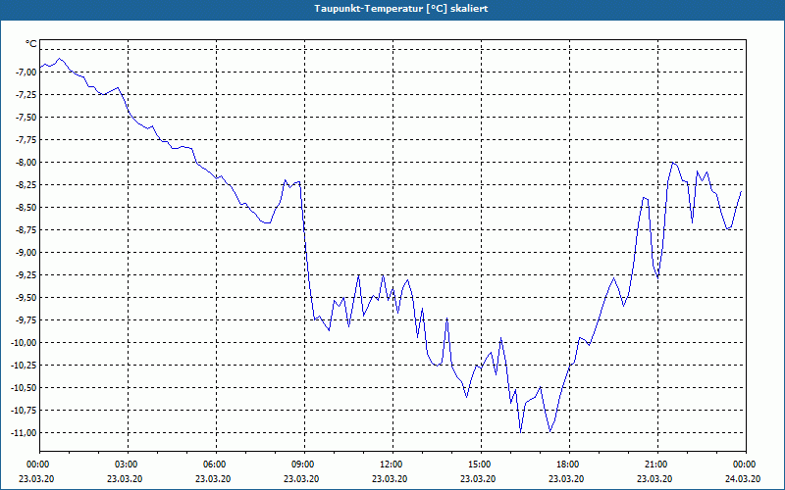Viewport: 785px width, 490px height.
Task: Click the -7,00 y-axis label
Action: pos(26,72)
